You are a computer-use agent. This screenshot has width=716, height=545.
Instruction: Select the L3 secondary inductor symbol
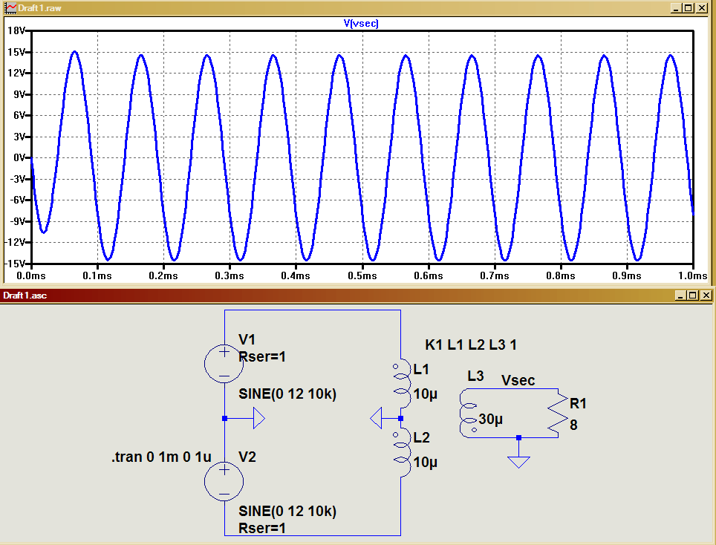tap(469, 413)
